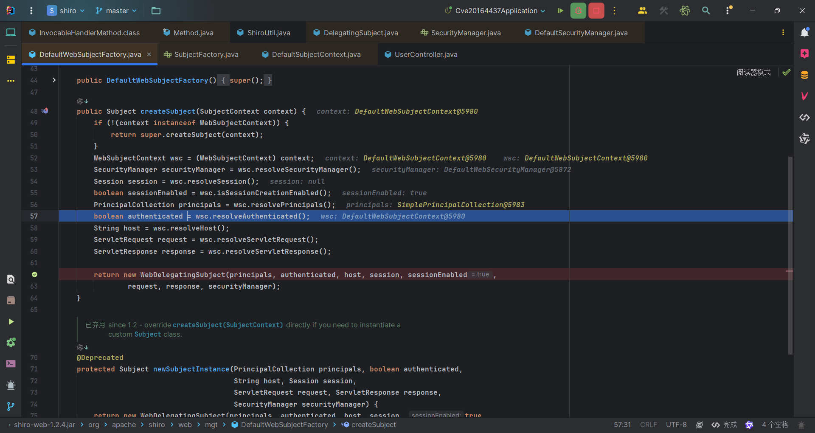Open editor tabs options menu
Image resolution: width=815 pixels, height=433 pixels.
point(783,33)
